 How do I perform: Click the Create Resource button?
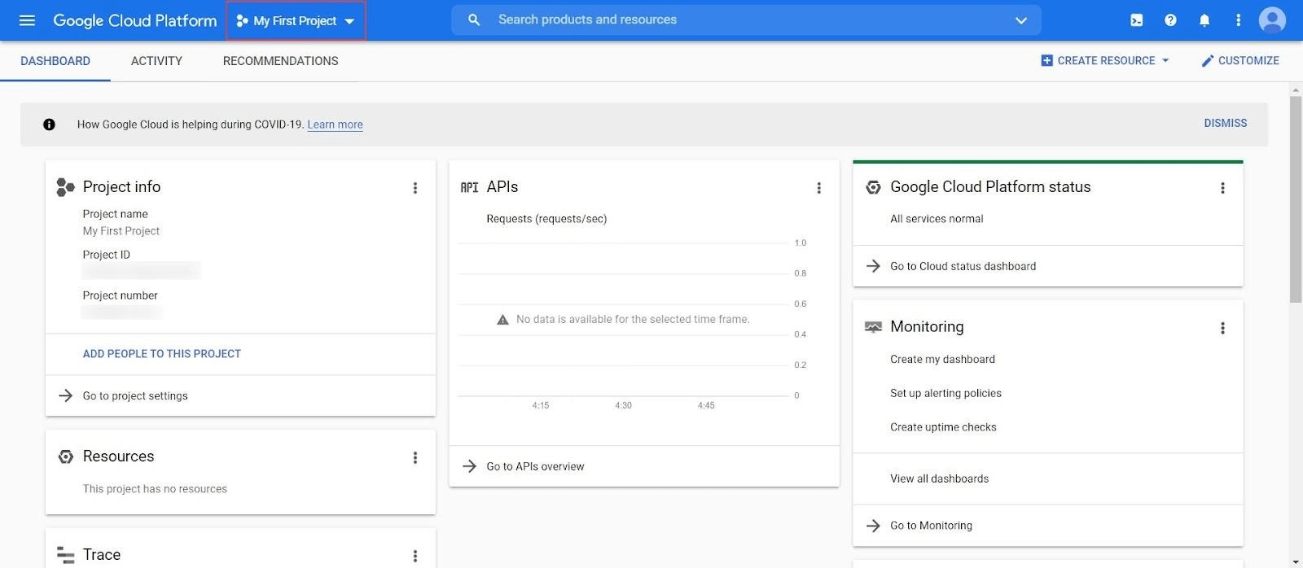click(x=1105, y=60)
